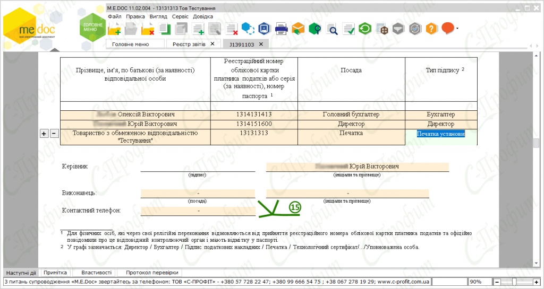Click the zoom out minus button
The image size is (544, 289).
click(497, 282)
